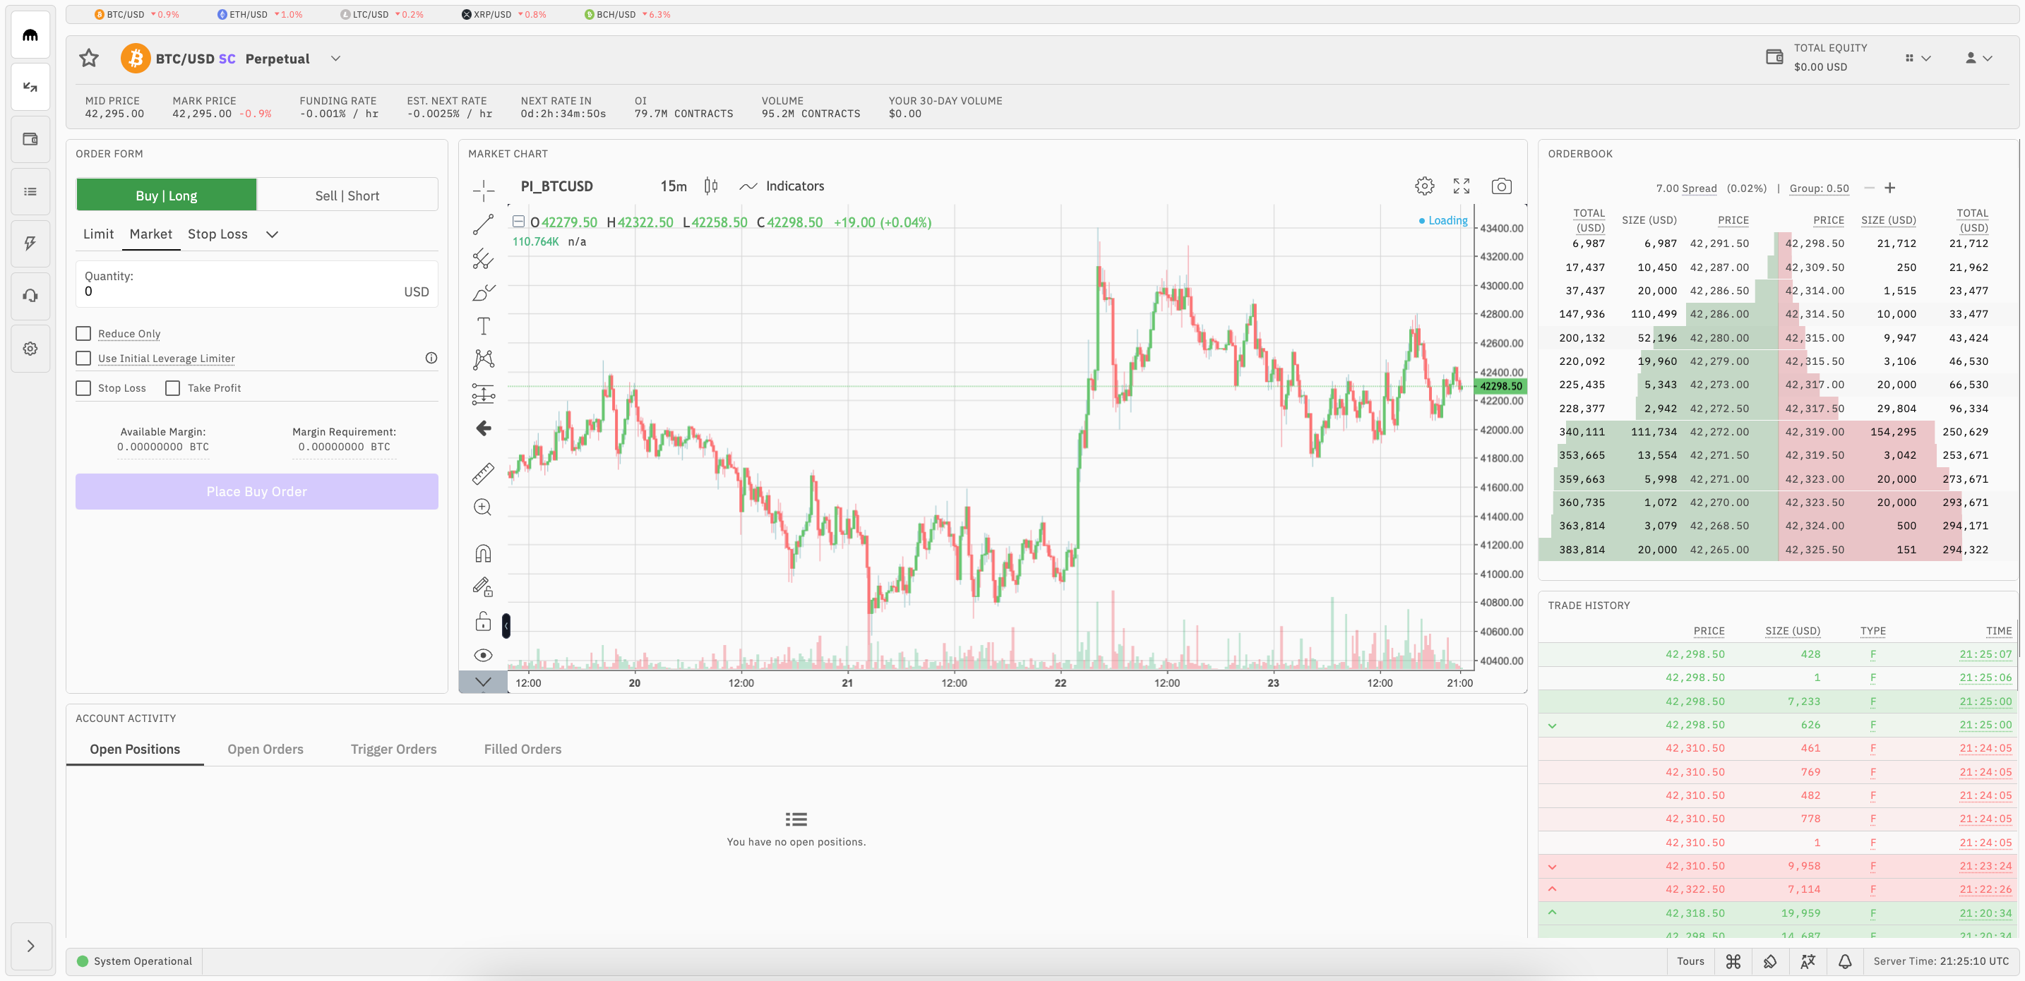Hide all drawings with the eye icon
This screenshot has width=2025, height=981.
[484, 656]
